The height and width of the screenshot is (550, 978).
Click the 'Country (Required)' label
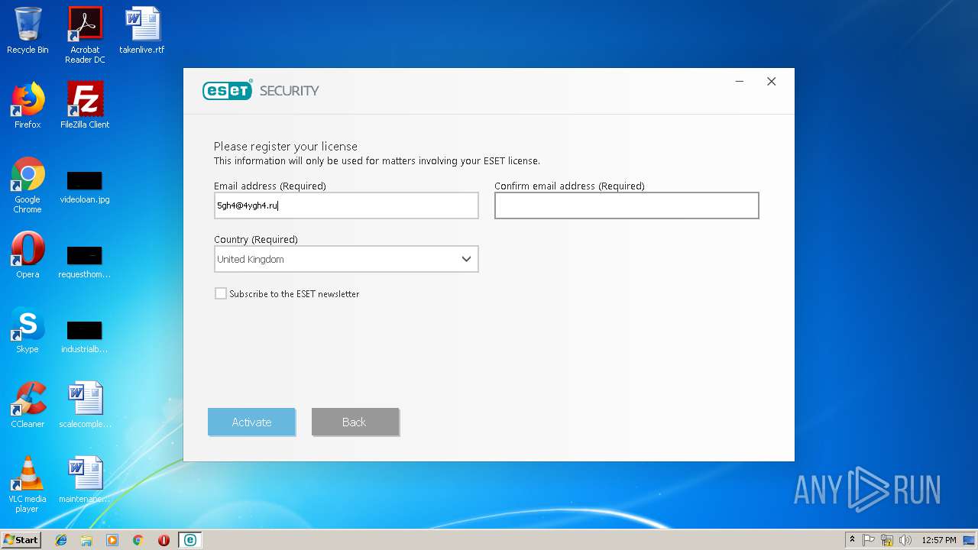point(256,239)
